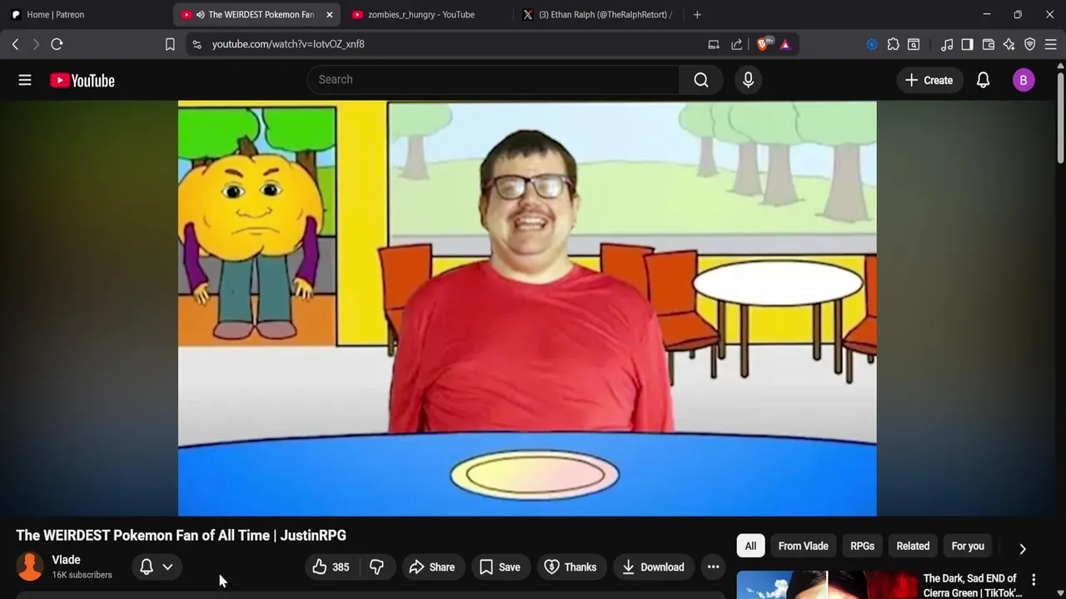Open Brave VPN shield icon
The width and height of the screenshot is (1066, 599).
(1030, 44)
